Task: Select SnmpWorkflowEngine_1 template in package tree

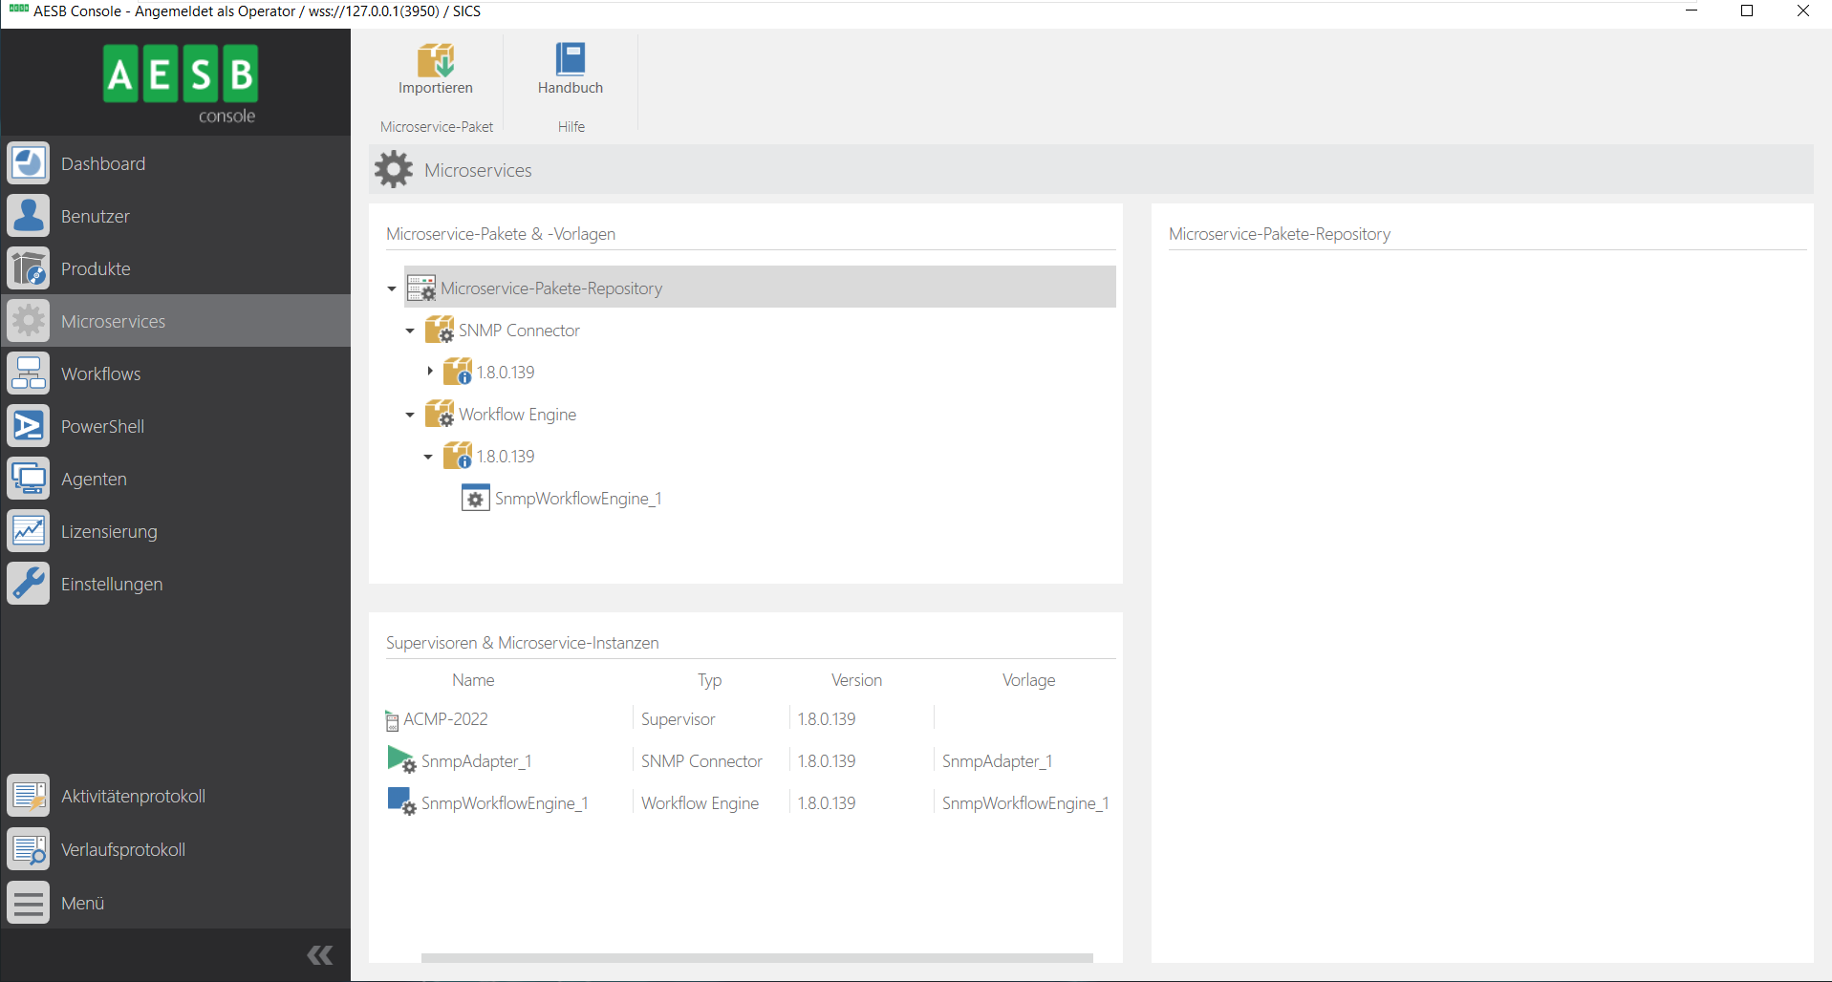Action: coord(577,499)
